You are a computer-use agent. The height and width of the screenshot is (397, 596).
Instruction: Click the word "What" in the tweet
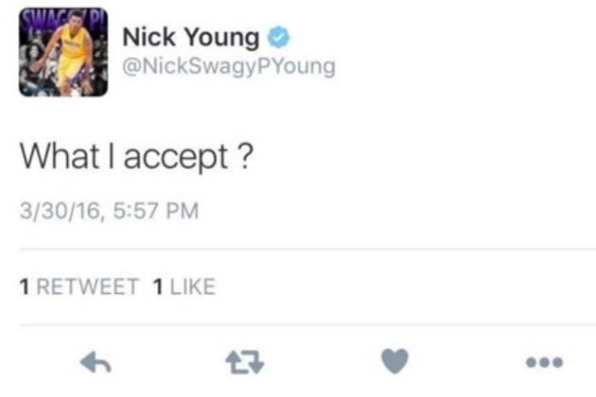tap(60, 155)
